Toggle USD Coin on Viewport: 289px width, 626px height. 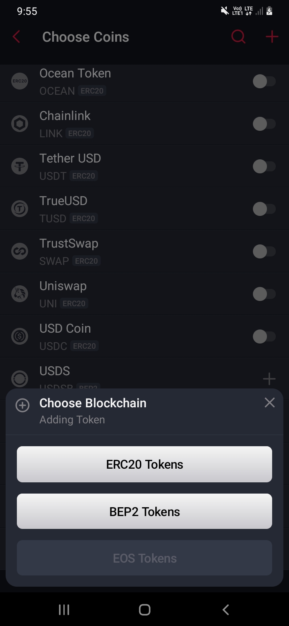[264, 337]
